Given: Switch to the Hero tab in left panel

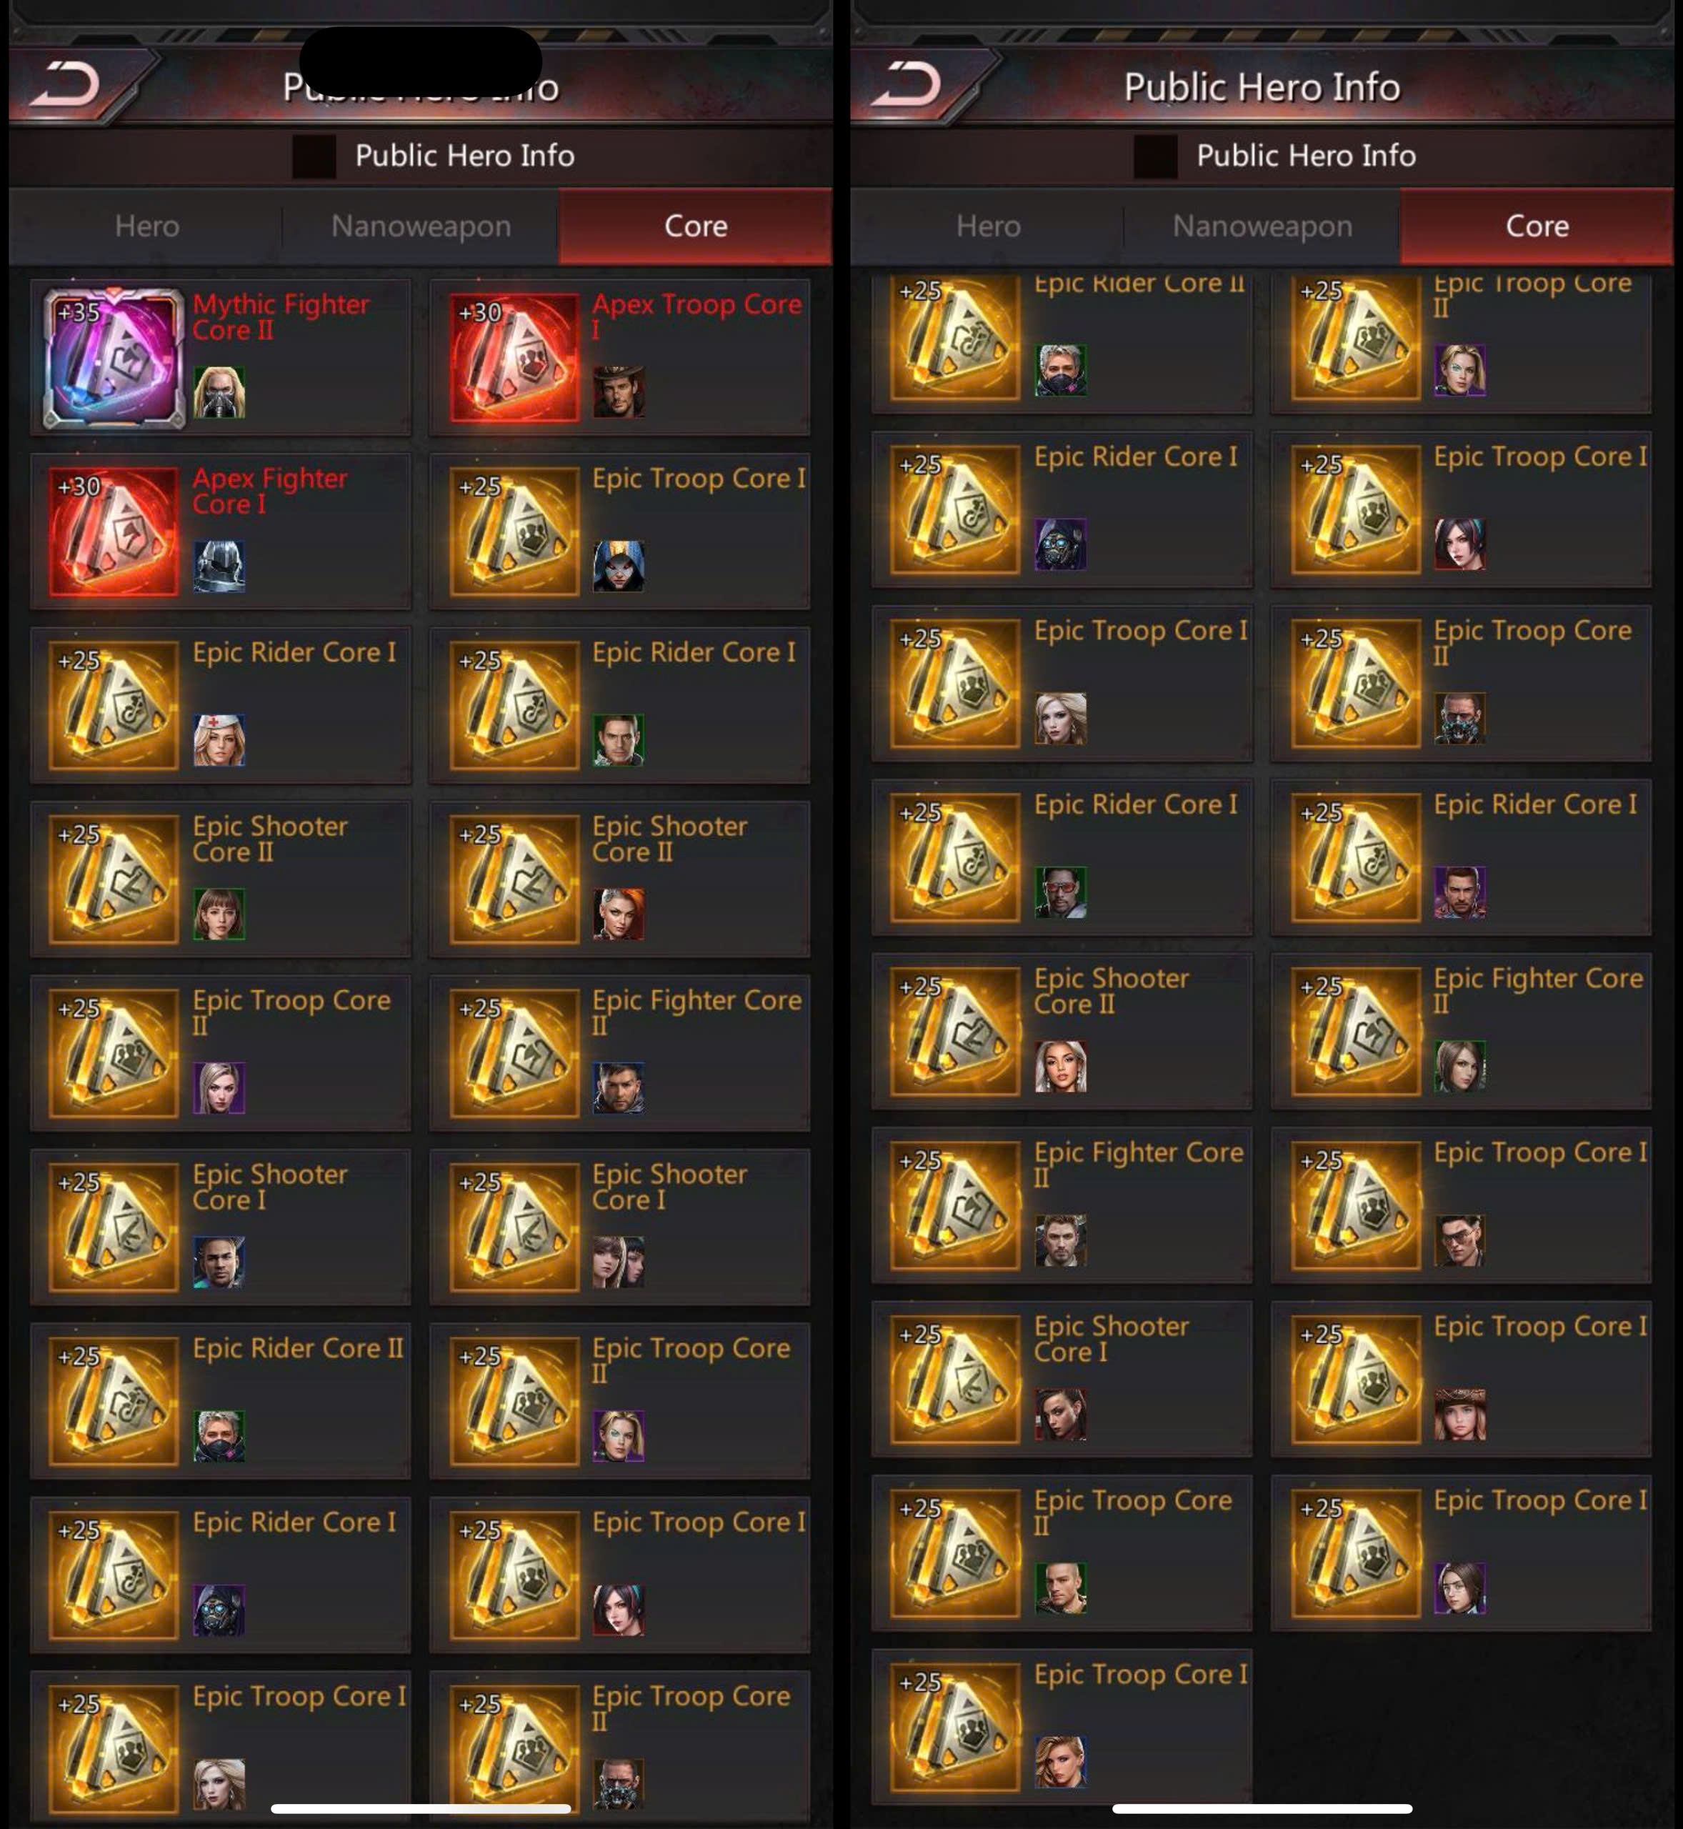Looking at the screenshot, I should coord(146,226).
